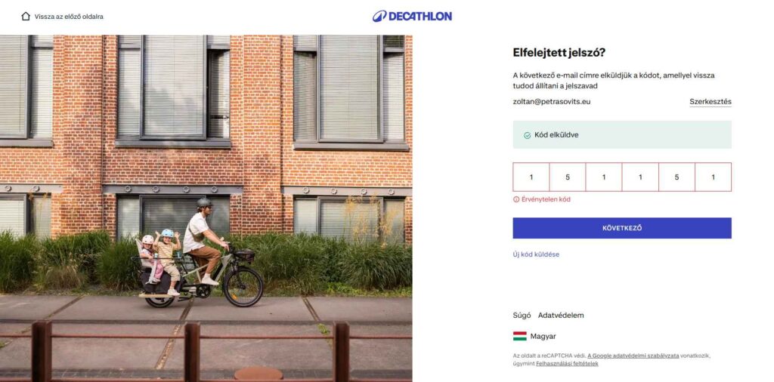
Task: Open the Magyar language selector
Action: (x=543, y=336)
